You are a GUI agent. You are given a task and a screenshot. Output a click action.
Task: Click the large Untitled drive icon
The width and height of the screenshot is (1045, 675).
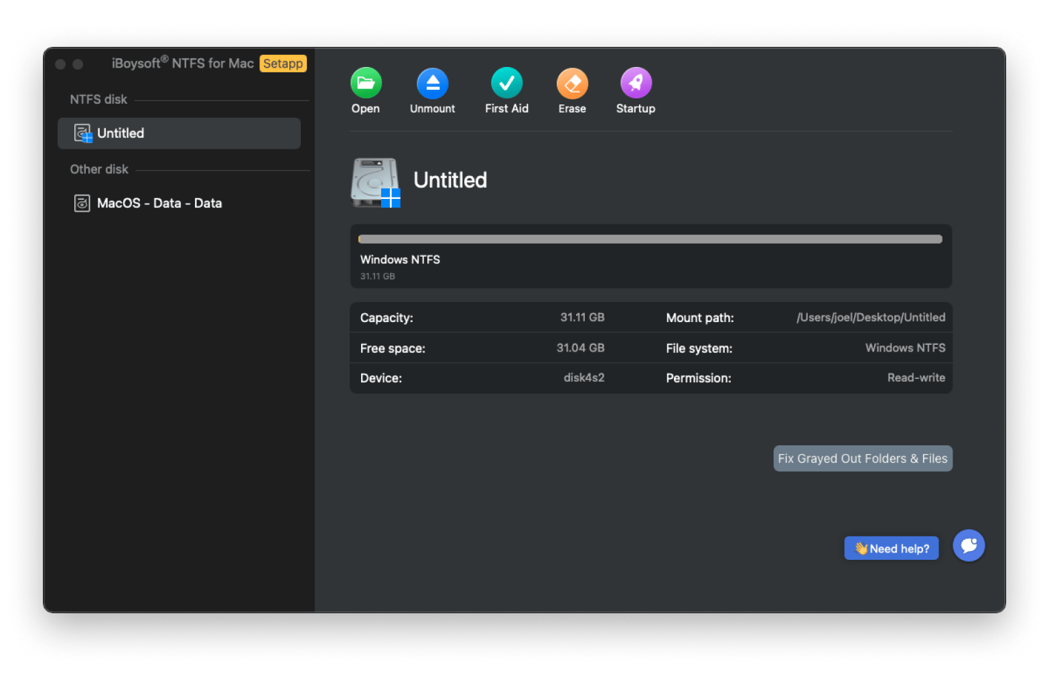pos(375,182)
